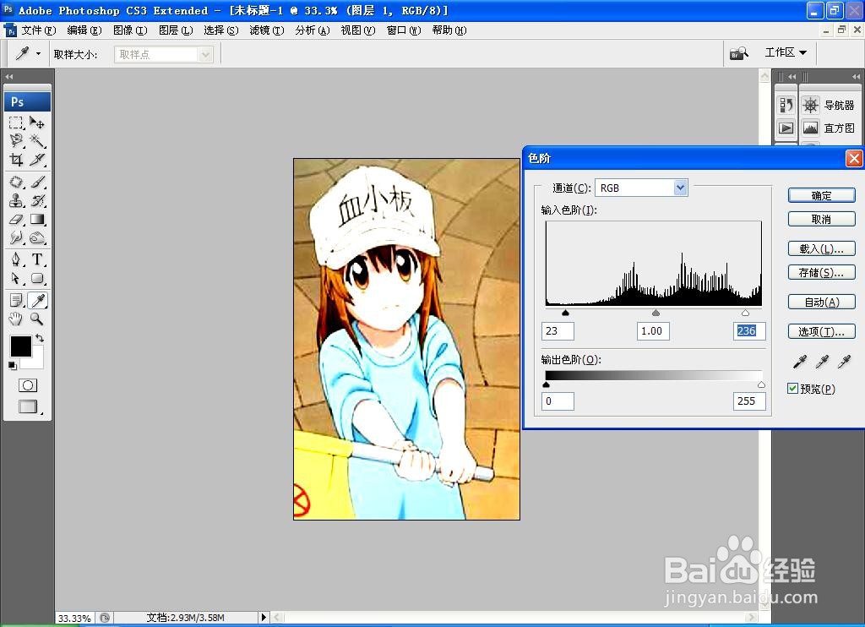Click the Load 载入 button
This screenshot has height=627, width=865.
[821, 249]
